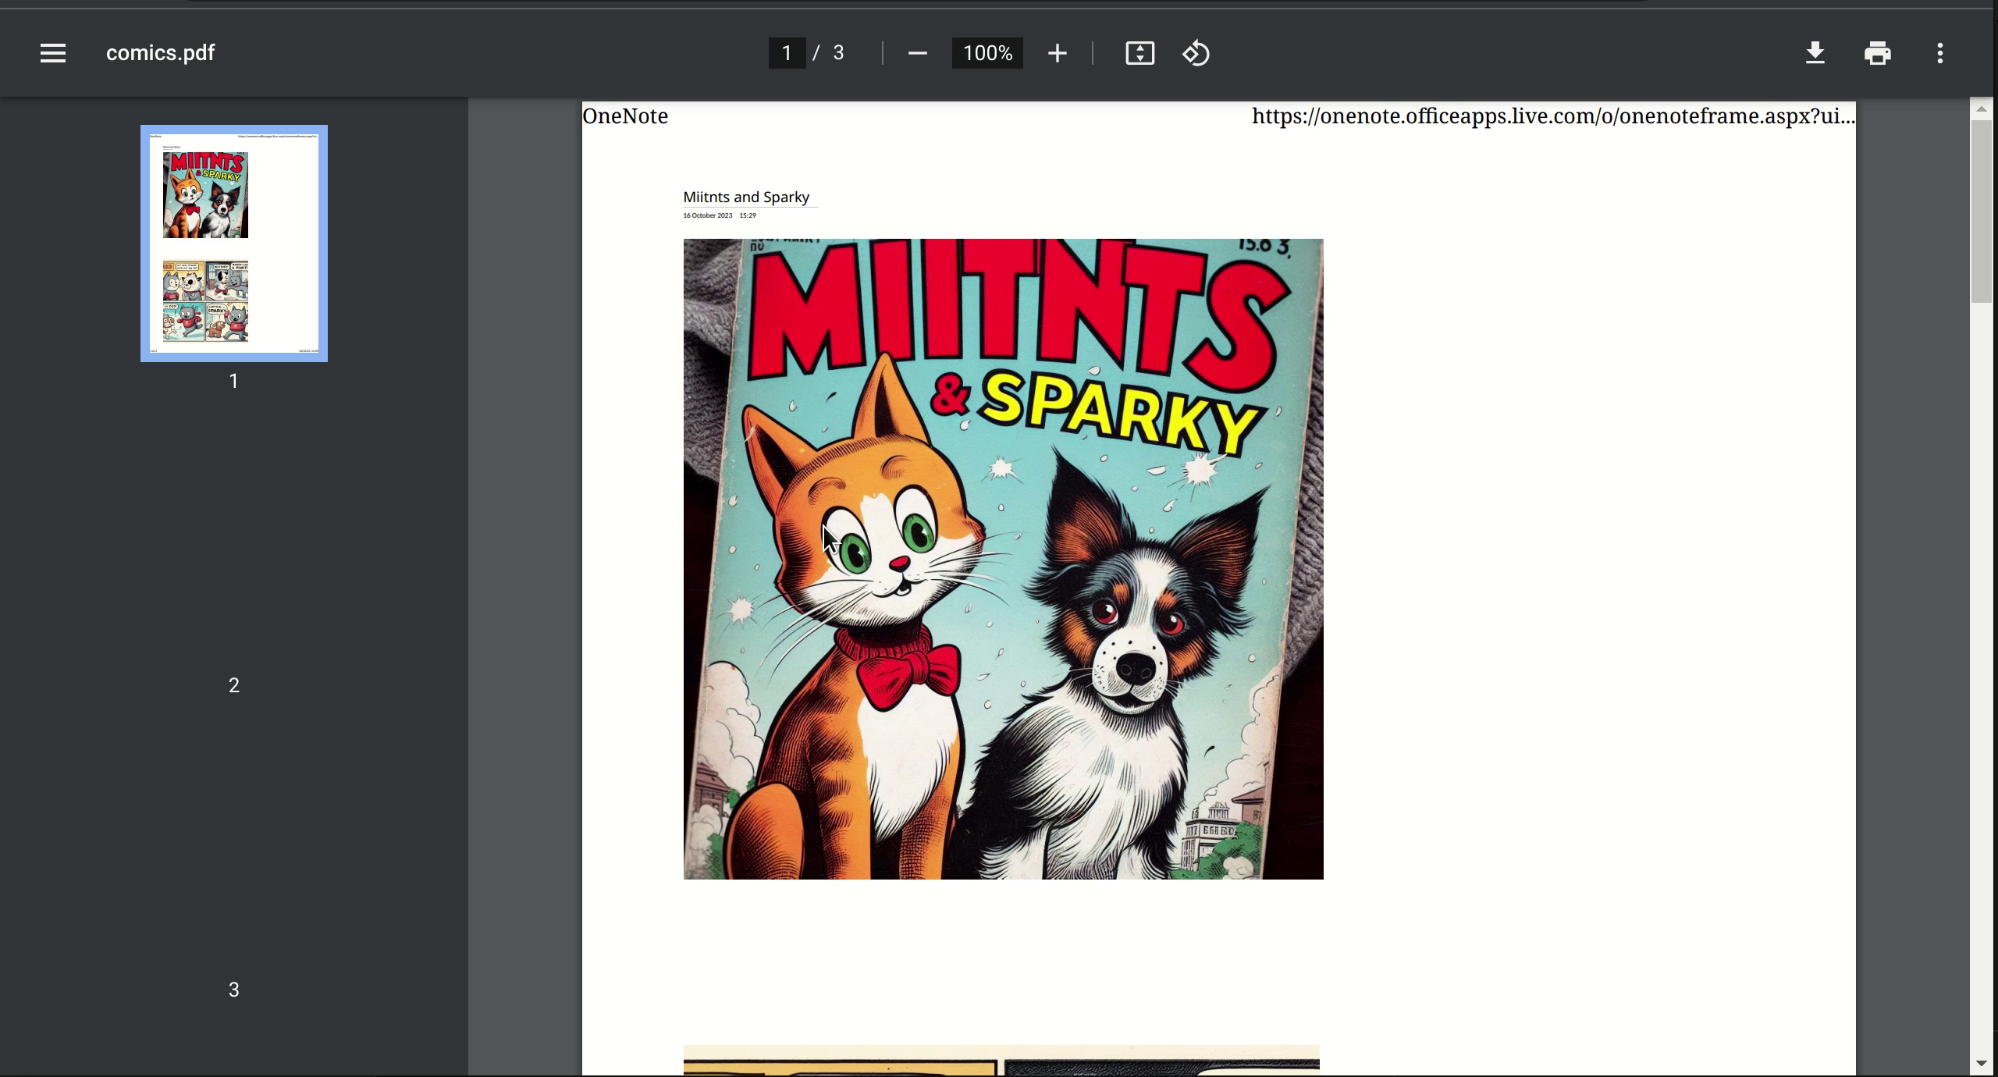Click the comics.pdf document title
Image resolution: width=1998 pixels, height=1077 pixels.
tap(160, 53)
